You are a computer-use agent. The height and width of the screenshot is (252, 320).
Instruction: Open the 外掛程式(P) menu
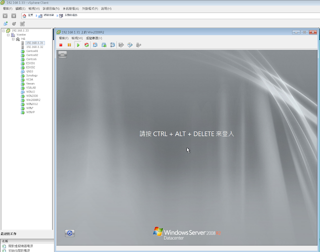pos(90,8)
